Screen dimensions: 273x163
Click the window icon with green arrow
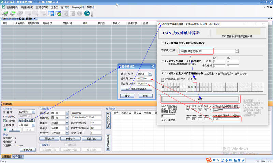point(58,13)
